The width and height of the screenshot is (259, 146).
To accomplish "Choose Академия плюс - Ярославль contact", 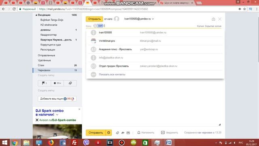I will (155, 49).
